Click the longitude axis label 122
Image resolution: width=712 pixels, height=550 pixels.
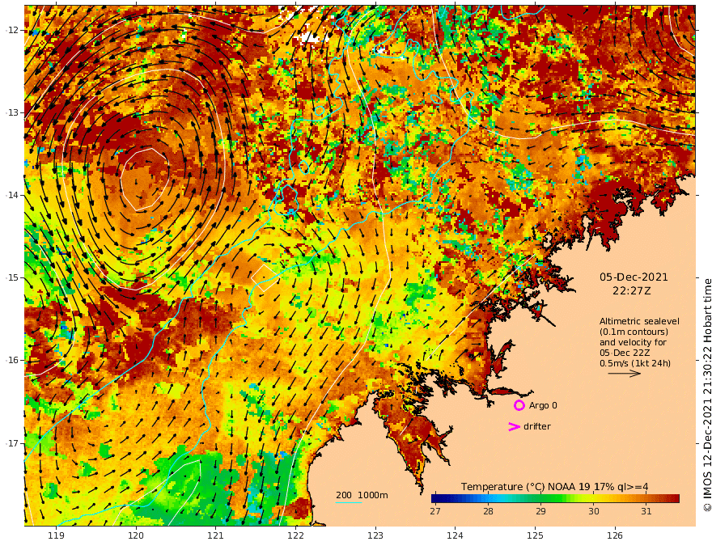coord(295,535)
